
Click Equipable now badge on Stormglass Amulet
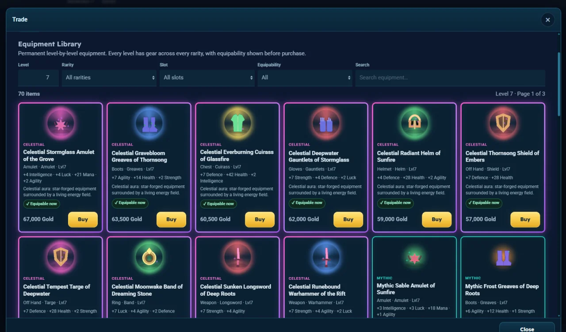tap(42, 204)
